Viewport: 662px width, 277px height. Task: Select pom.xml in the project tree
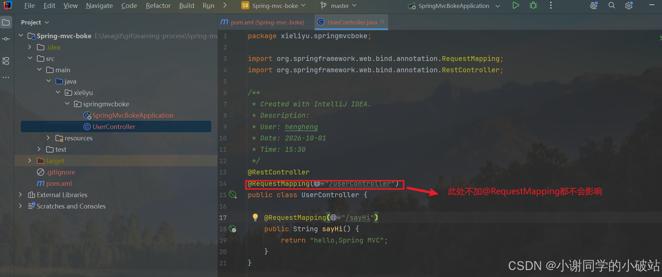point(59,183)
